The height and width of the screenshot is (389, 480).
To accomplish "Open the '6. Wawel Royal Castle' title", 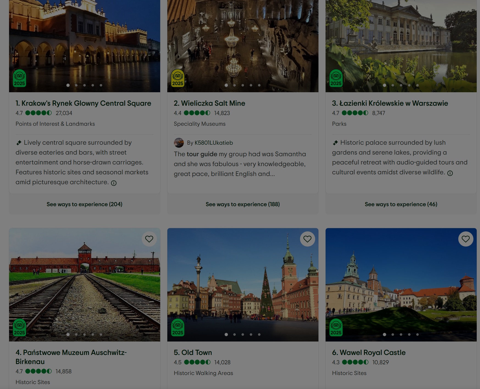I will coord(369,352).
